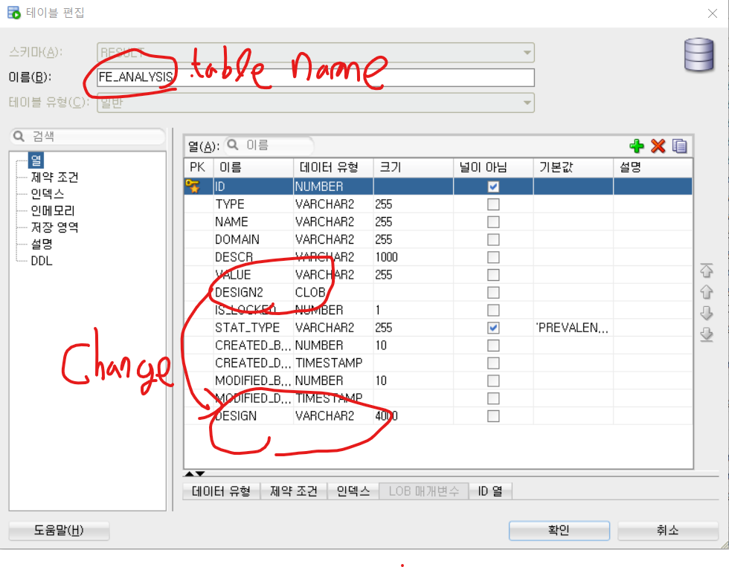Enable the not-null checkbox for the TYPE column

pos(493,204)
